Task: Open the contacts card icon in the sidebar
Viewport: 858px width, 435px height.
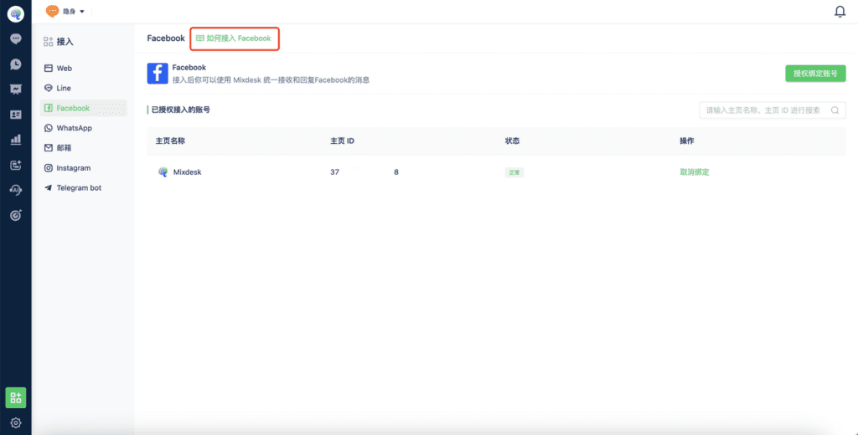Action: click(16, 115)
